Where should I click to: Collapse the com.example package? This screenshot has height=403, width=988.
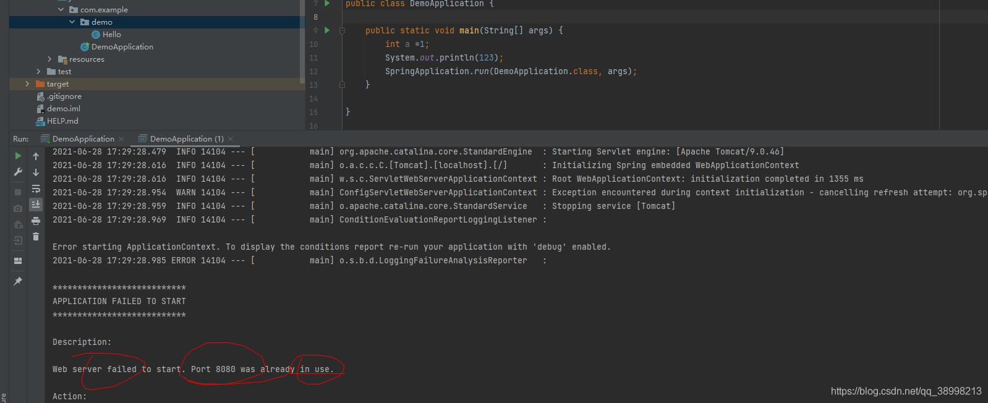pos(61,10)
